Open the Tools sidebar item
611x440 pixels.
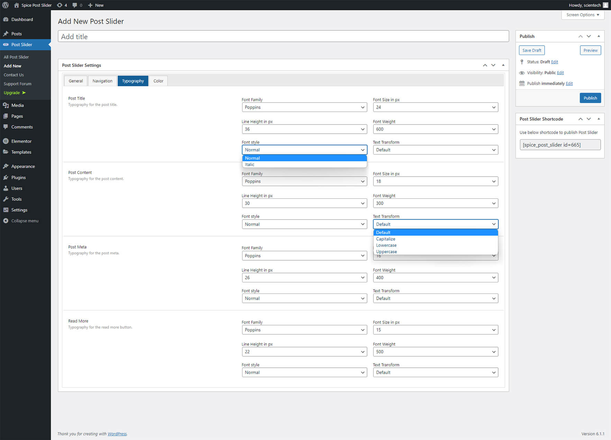coord(16,199)
